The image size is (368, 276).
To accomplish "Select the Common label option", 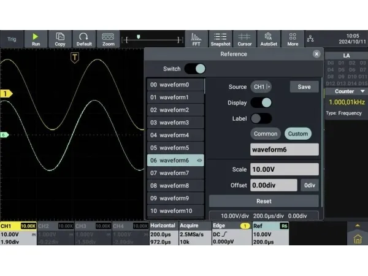I will click(x=266, y=134).
